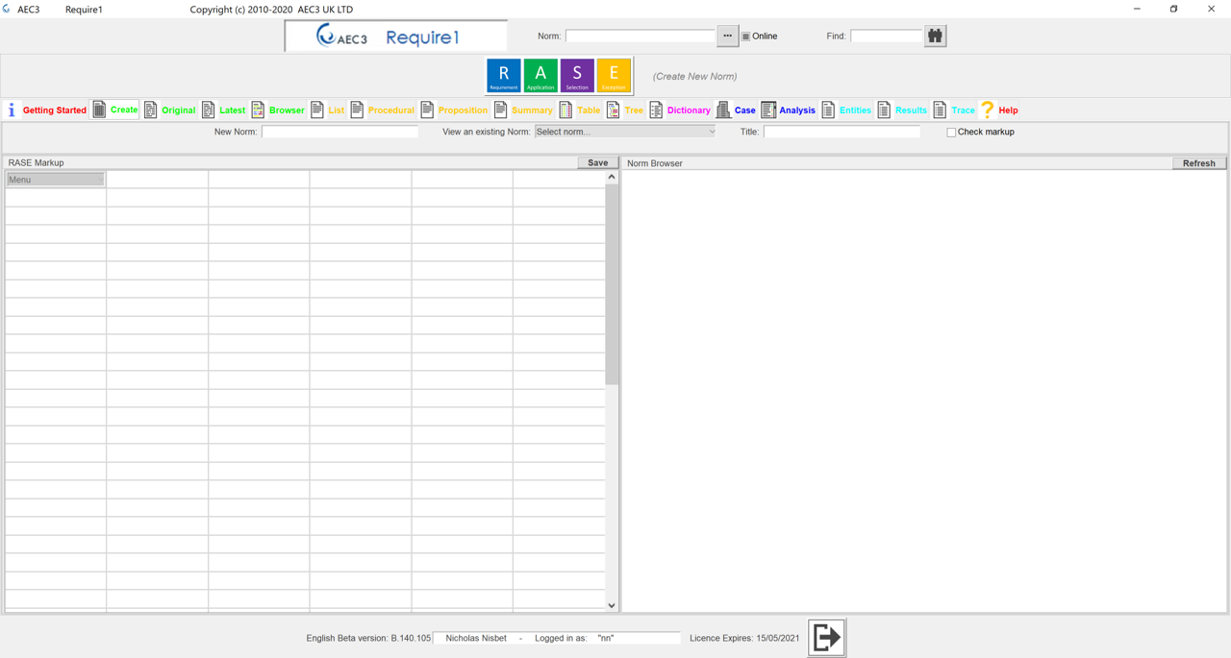Viewport: 1231px width, 658px height.
Task: Click the Procedural document icon
Action: click(x=357, y=110)
